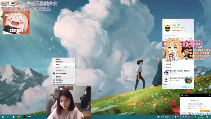Click the red Sogou icon in system tray
This screenshot has height=119, width=211.
195,117
